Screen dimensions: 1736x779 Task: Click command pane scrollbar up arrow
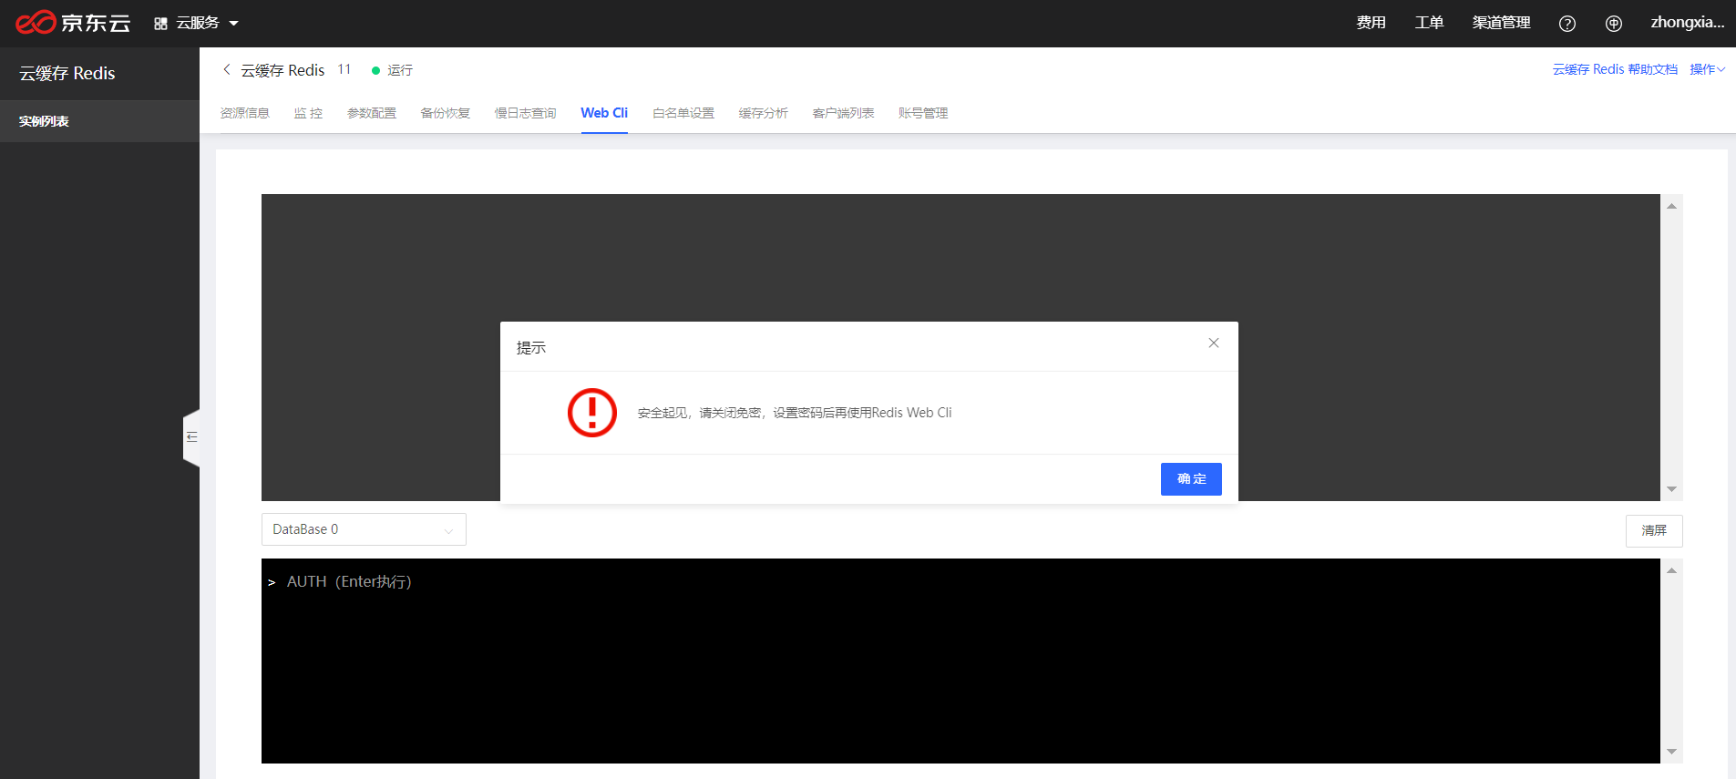[1671, 570]
